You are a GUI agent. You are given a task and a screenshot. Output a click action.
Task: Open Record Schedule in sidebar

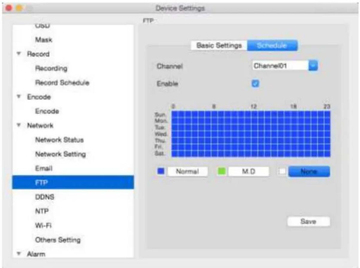62,83
